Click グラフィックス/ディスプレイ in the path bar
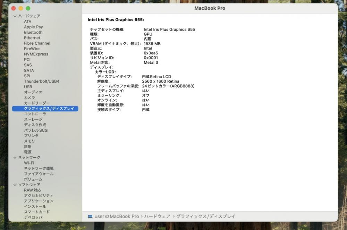Image resolution: width=347 pixels, height=230 pixels. click(x=205, y=216)
